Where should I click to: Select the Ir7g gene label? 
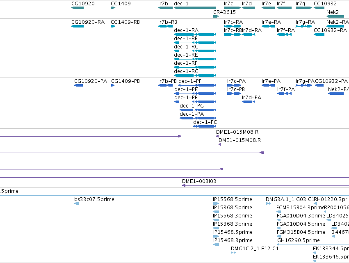(x=300, y=4)
